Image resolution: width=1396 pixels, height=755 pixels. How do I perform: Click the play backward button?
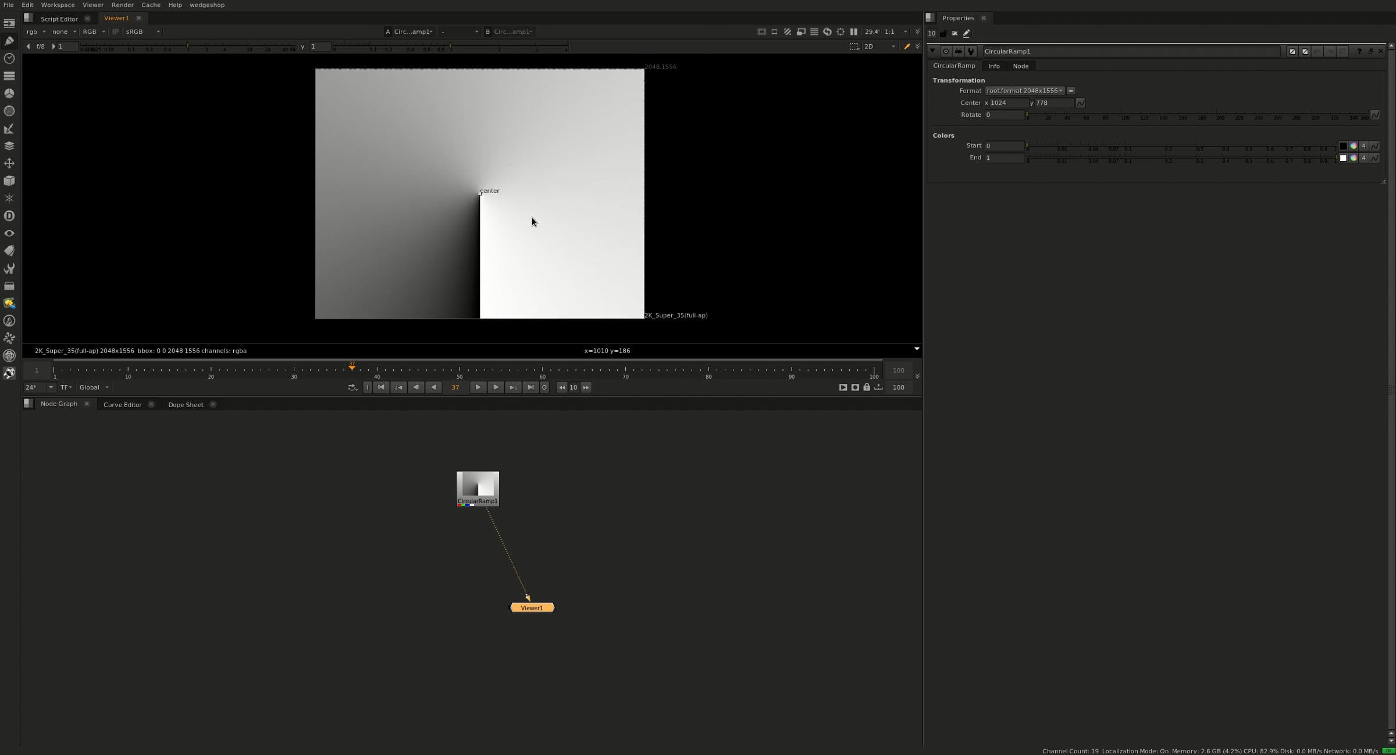[x=433, y=387]
